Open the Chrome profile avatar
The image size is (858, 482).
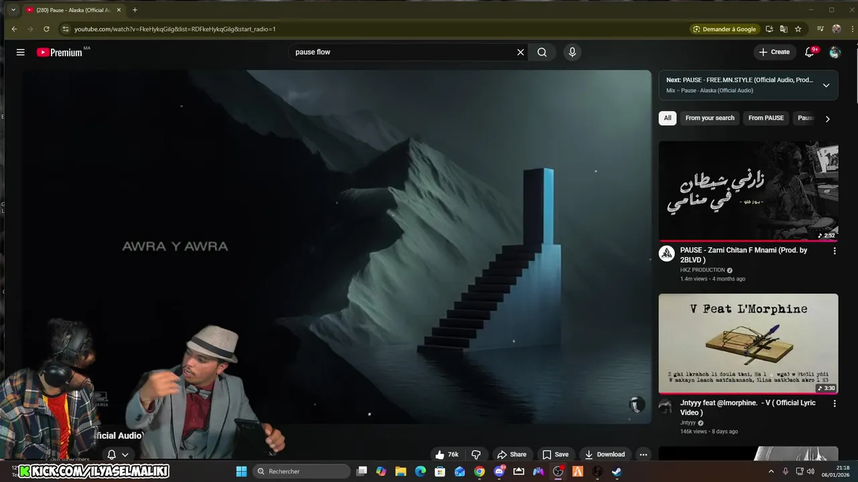[x=837, y=29]
